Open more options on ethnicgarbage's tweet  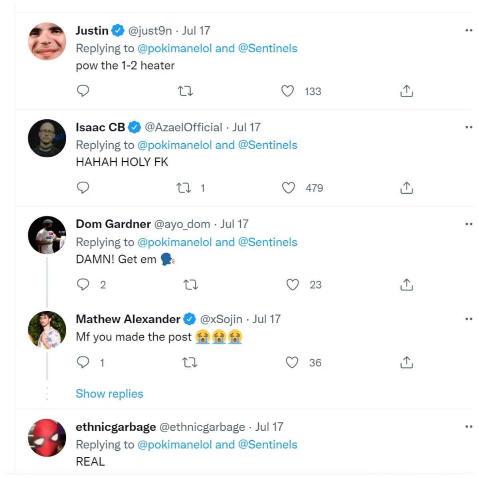(x=469, y=427)
